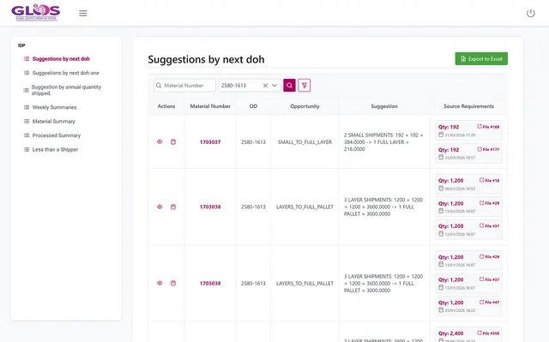549x342 pixels.
Task: Click the Suggestions by next doh heading
Action: [x=206, y=59]
